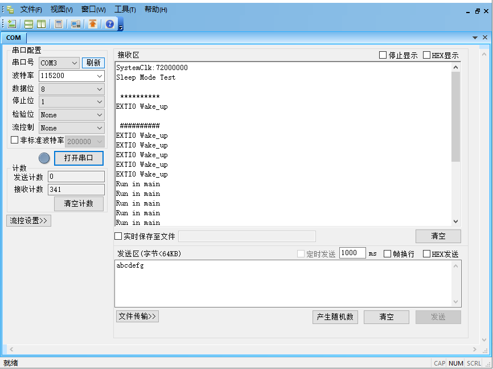
Task: Enable the 非标准波特率 checkbox
Action: pyautogui.click(x=14, y=140)
